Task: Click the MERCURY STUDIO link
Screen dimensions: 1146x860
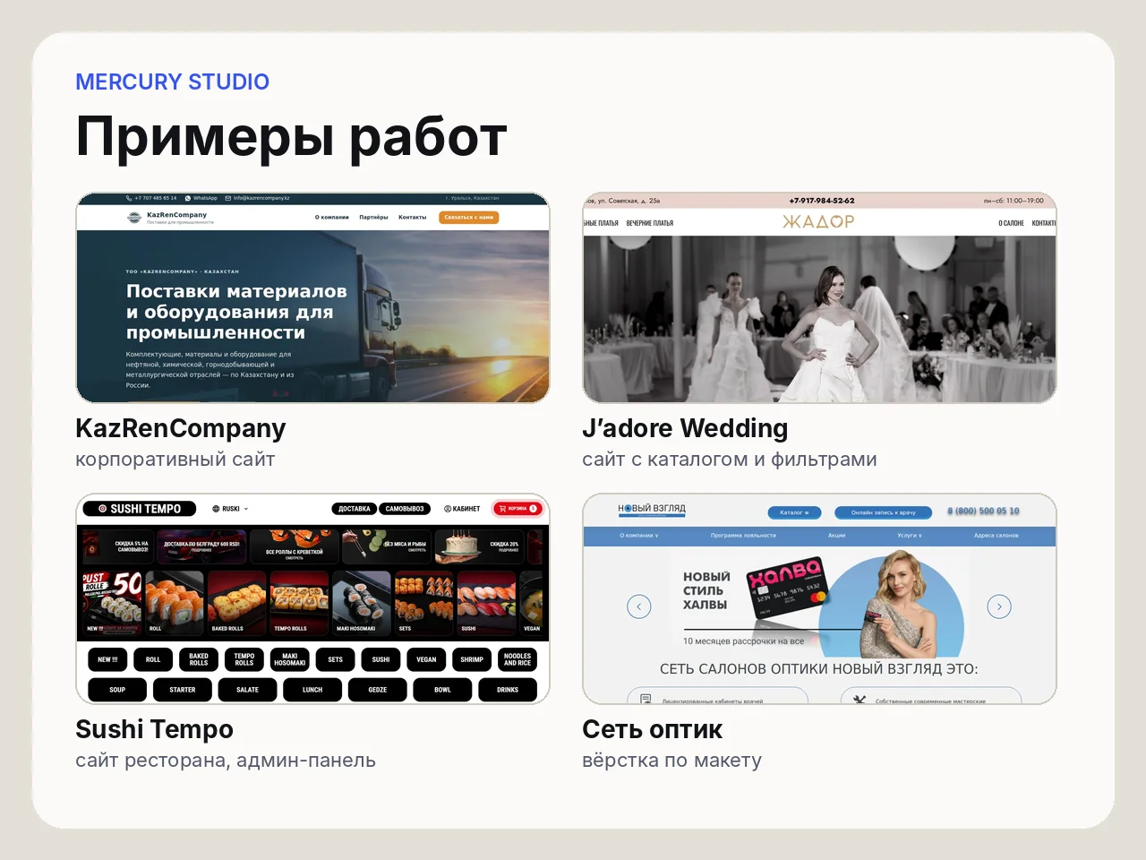Action: (x=172, y=82)
